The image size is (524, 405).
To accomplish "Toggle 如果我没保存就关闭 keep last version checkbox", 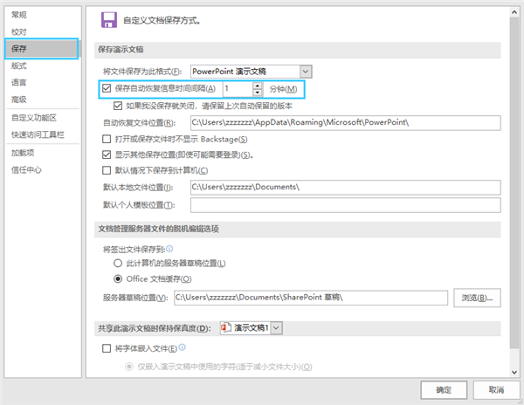I will point(118,106).
